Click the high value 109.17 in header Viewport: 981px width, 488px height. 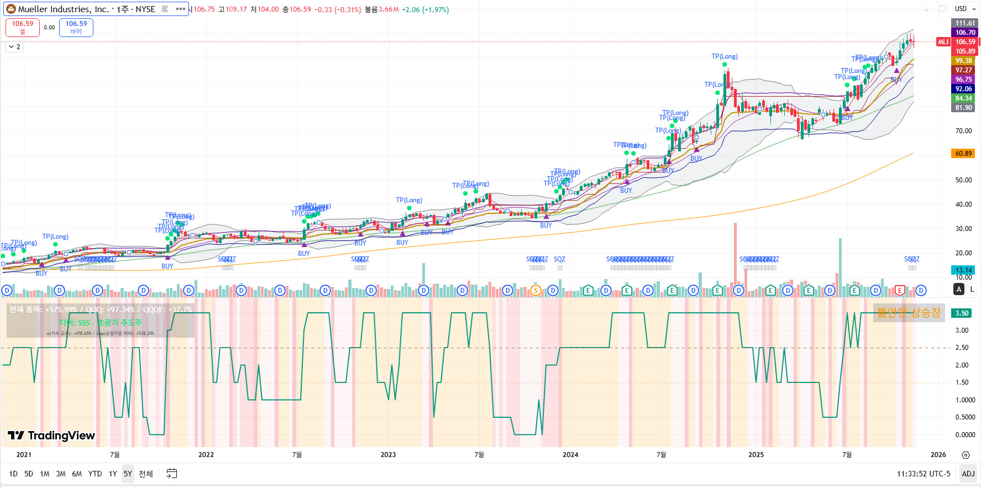click(236, 9)
